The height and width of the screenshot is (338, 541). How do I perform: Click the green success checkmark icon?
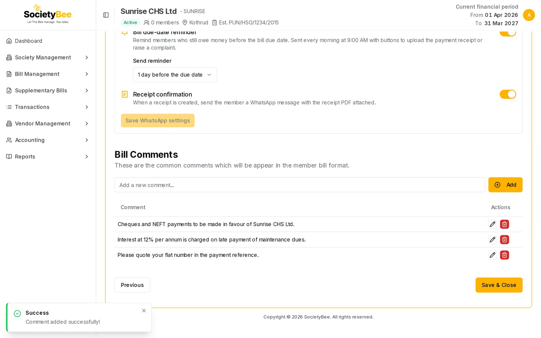pos(17,313)
